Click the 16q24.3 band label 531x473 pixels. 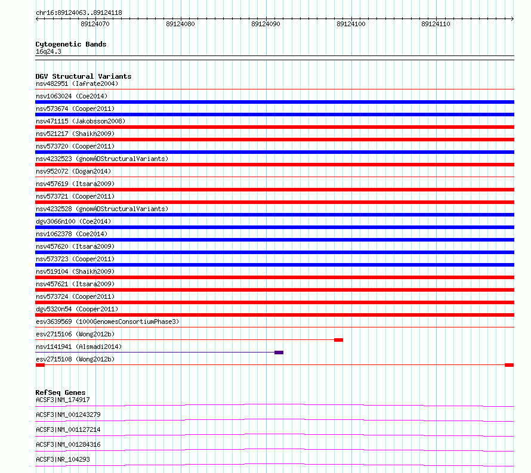pyautogui.click(x=48, y=52)
